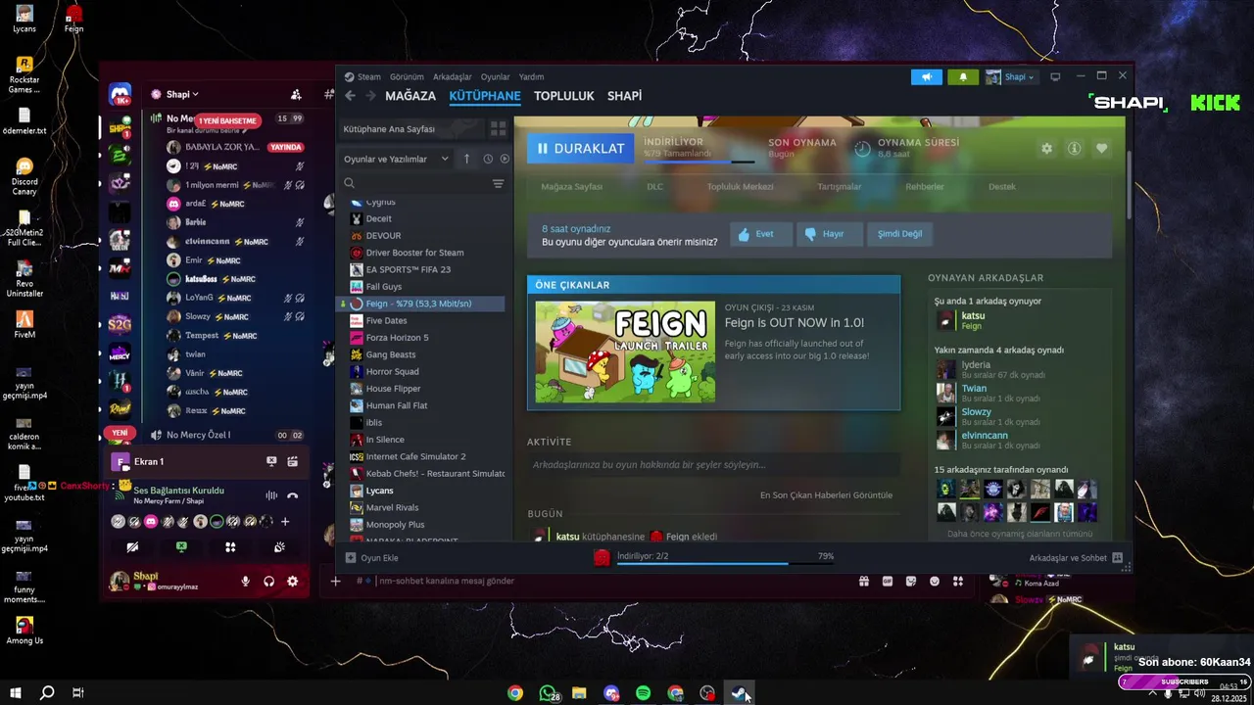
Task: Click the library search magnifier
Action: click(x=349, y=183)
